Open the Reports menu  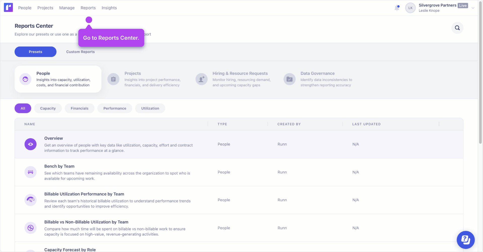pos(88,8)
